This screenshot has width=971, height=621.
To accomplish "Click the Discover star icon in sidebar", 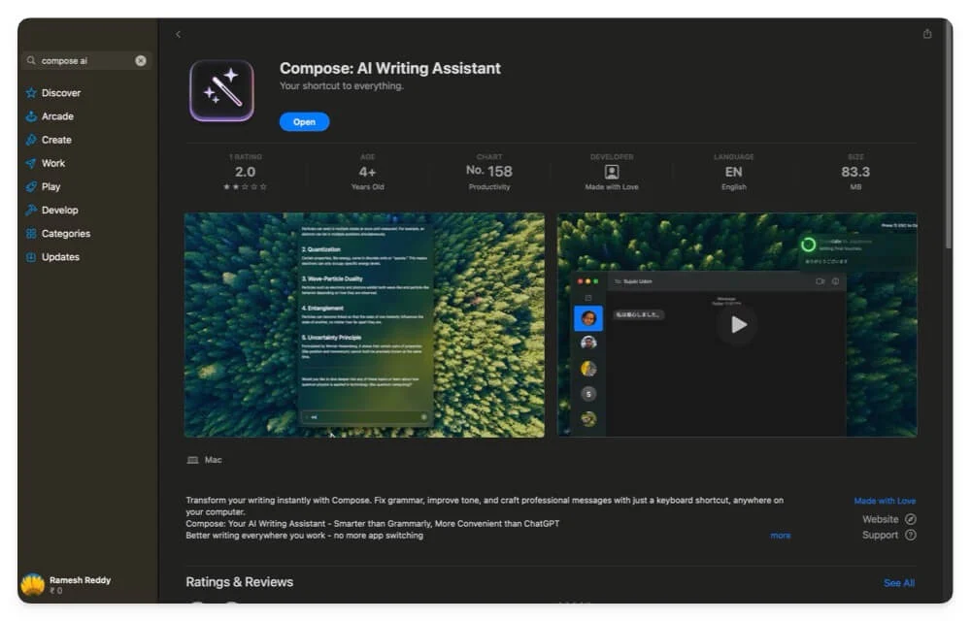I will click(31, 93).
